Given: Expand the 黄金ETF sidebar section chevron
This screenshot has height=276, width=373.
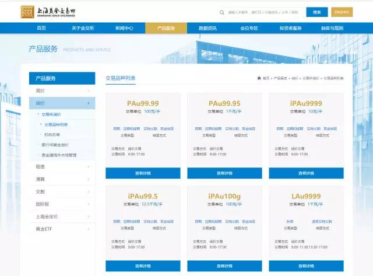Looking at the screenshot, I should pos(89,229).
